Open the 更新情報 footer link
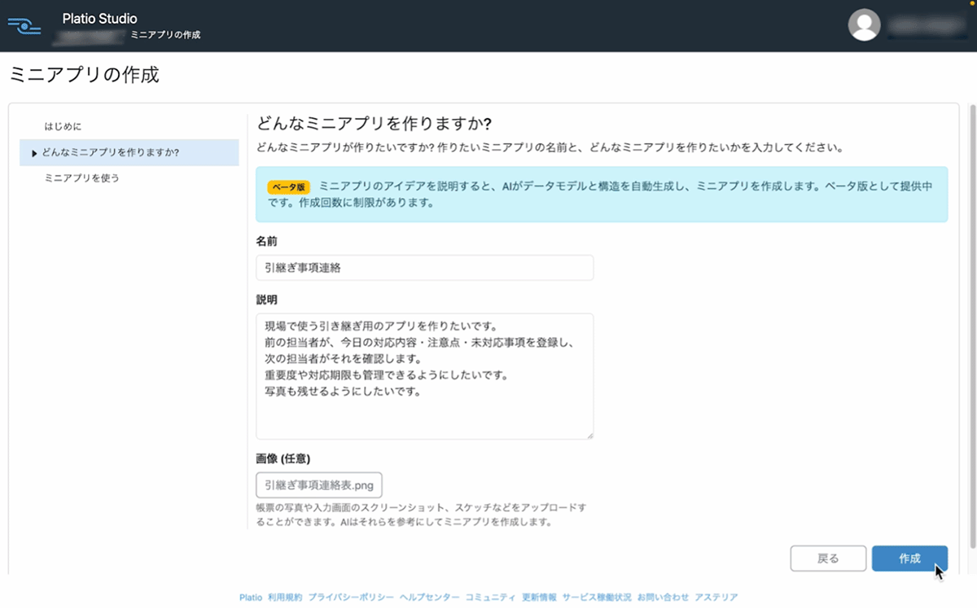Viewport: 977px width, 609px height. 539,597
